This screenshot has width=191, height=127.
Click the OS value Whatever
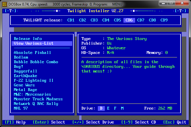pos(116,48)
